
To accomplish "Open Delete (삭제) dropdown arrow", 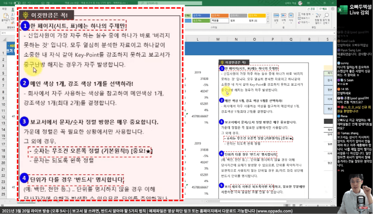I will pyautogui.click(x=283, y=23).
